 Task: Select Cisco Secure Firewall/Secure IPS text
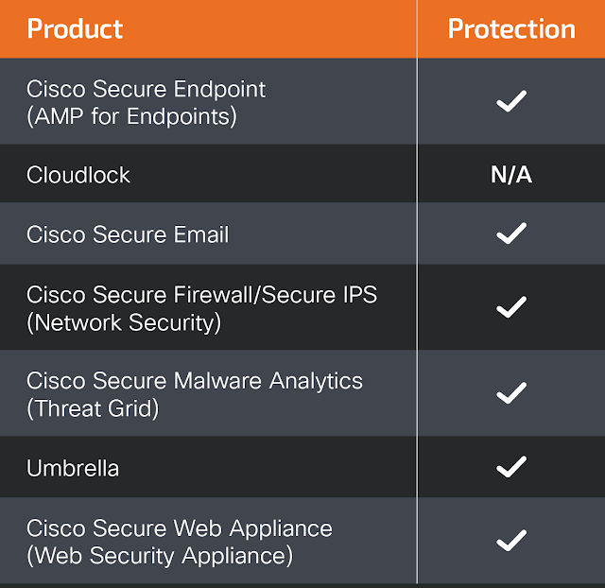[x=201, y=295]
